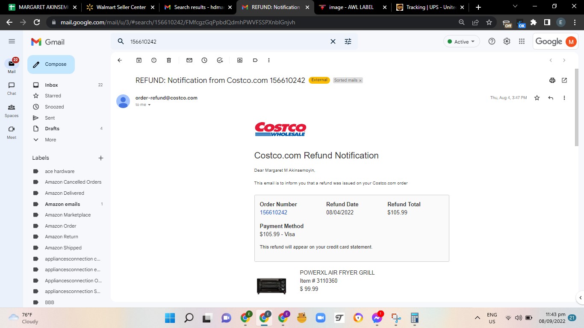Remove the Sorted mails label
The width and height of the screenshot is (584, 328).
(x=360, y=80)
